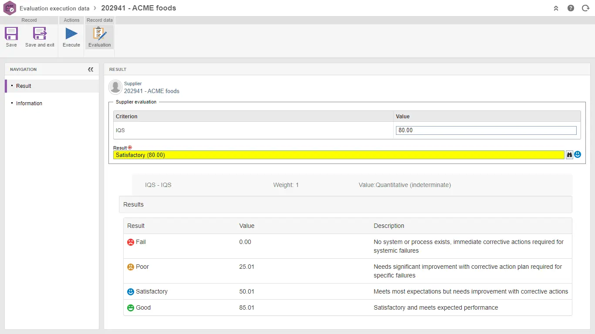595x334 pixels.
Task: Click the application logo icon at top left
Action: click(10, 8)
